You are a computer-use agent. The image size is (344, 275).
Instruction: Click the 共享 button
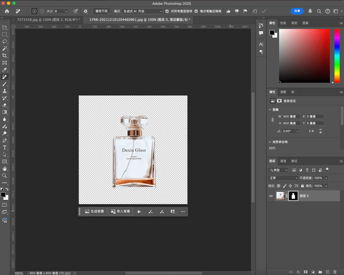297,11
